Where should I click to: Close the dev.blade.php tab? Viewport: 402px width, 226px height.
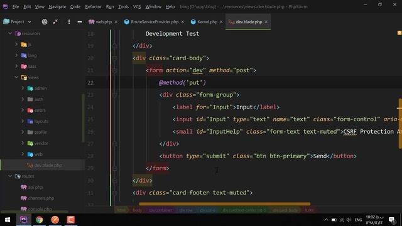pos(266,22)
